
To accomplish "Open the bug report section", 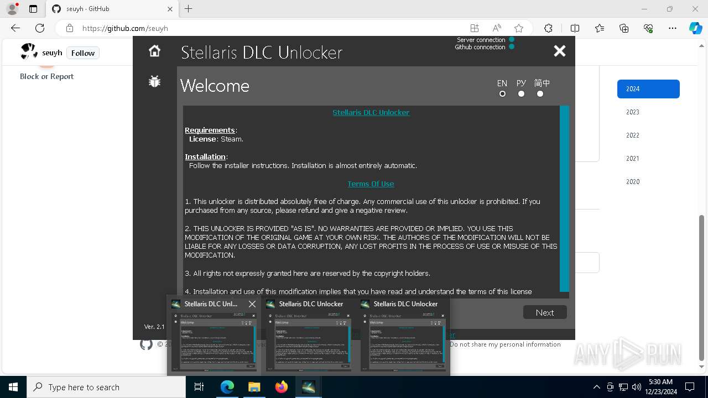I will tap(154, 82).
